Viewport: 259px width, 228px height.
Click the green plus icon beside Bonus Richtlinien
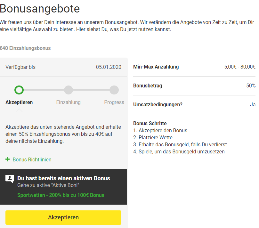coord(7,159)
